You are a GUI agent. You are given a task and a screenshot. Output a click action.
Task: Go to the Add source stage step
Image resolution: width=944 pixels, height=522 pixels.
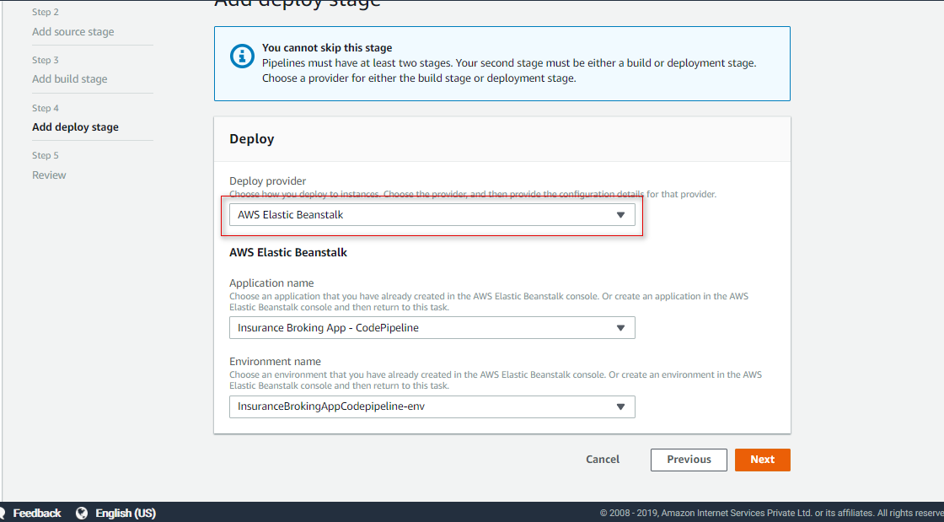coord(72,32)
